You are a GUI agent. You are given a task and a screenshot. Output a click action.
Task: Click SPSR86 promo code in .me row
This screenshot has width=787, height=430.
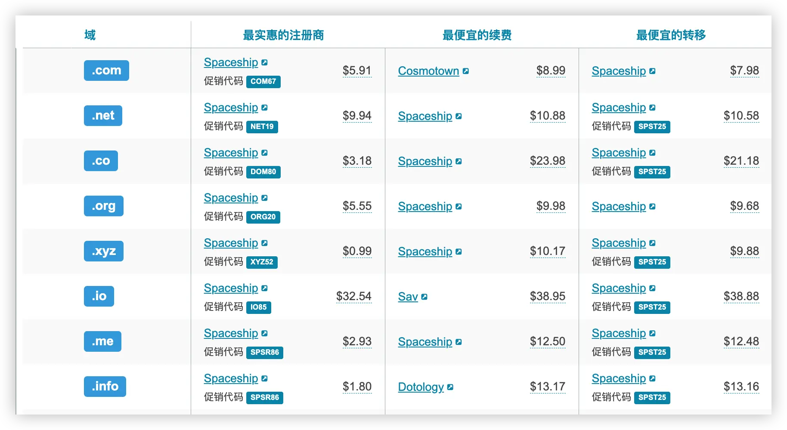pyautogui.click(x=265, y=352)
